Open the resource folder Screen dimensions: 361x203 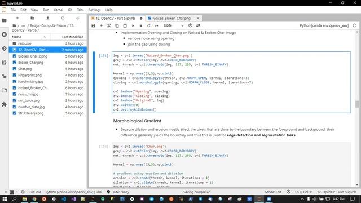point(48,43)
